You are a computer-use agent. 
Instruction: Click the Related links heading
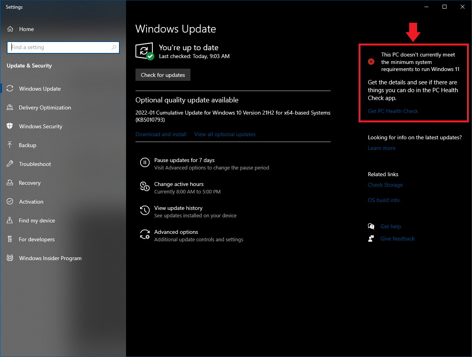[383, 174]
